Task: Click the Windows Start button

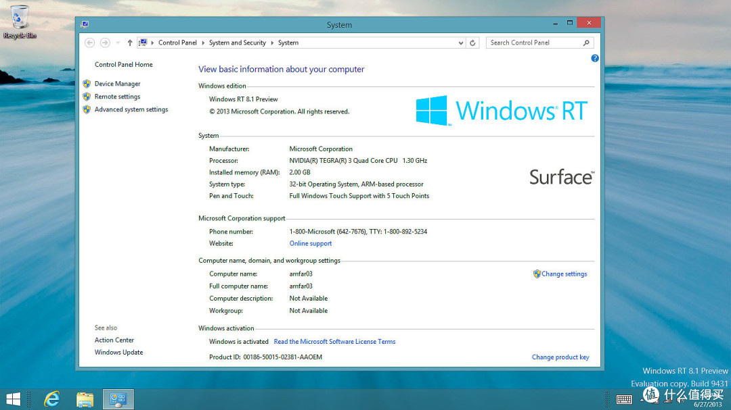Action: point(14,399)
